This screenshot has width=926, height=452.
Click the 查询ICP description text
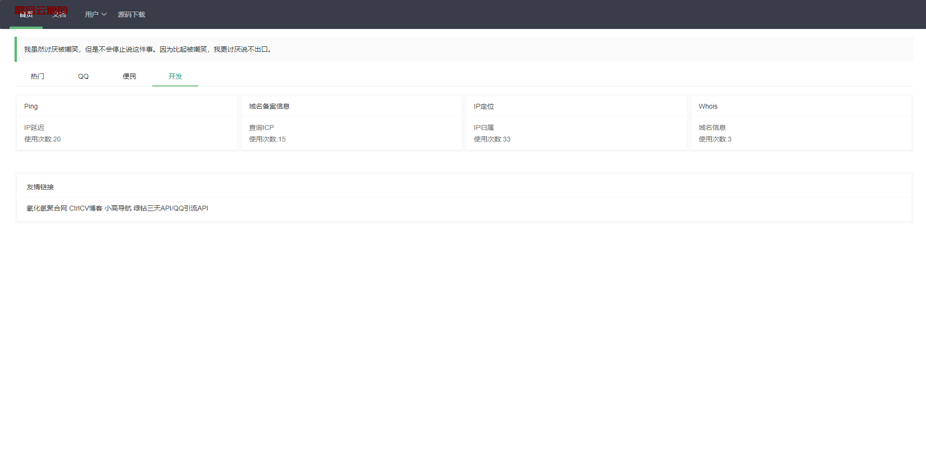262,127
